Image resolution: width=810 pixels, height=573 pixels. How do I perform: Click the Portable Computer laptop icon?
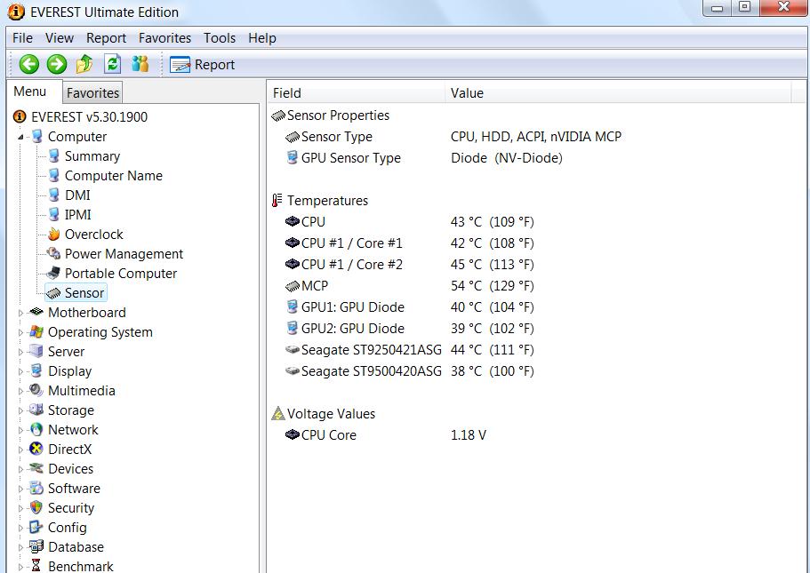tap(53, 273)
